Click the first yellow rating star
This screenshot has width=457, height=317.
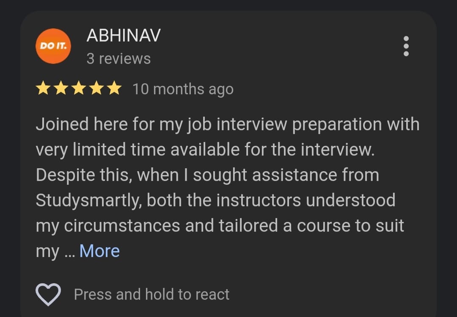43,88
